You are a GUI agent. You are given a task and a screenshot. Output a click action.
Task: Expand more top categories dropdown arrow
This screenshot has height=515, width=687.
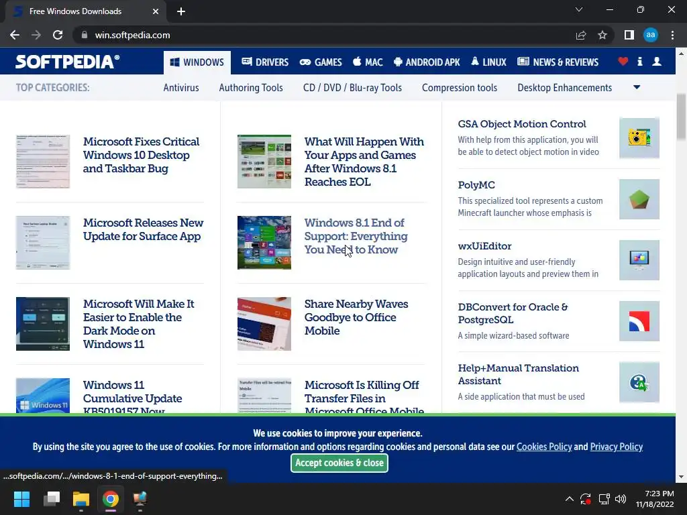[637, 88]
